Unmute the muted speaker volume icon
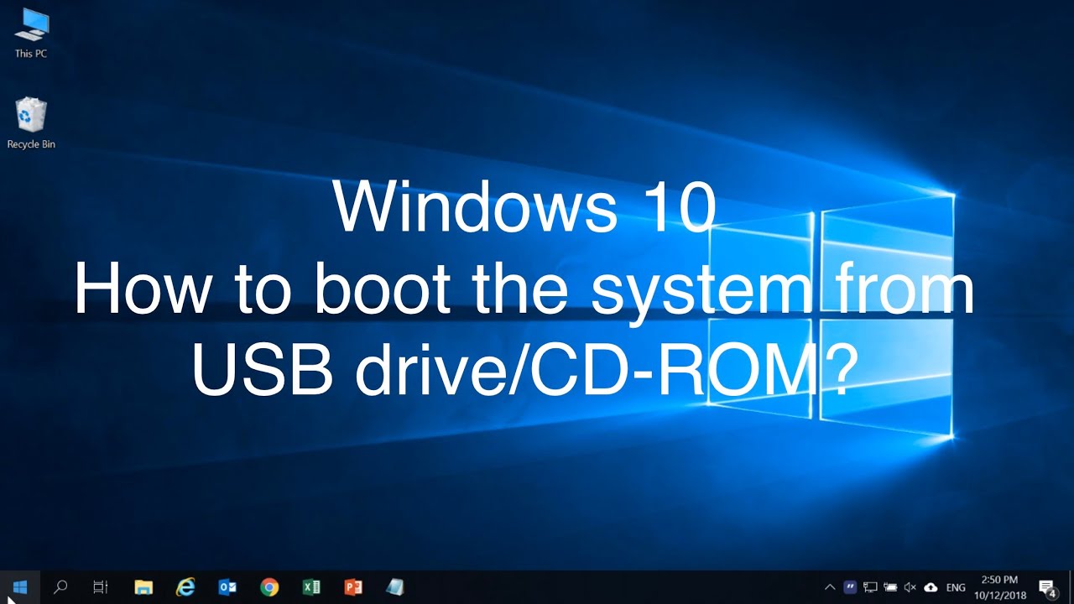The height and width of the screenshot is (604, 1074). [910, 587]
